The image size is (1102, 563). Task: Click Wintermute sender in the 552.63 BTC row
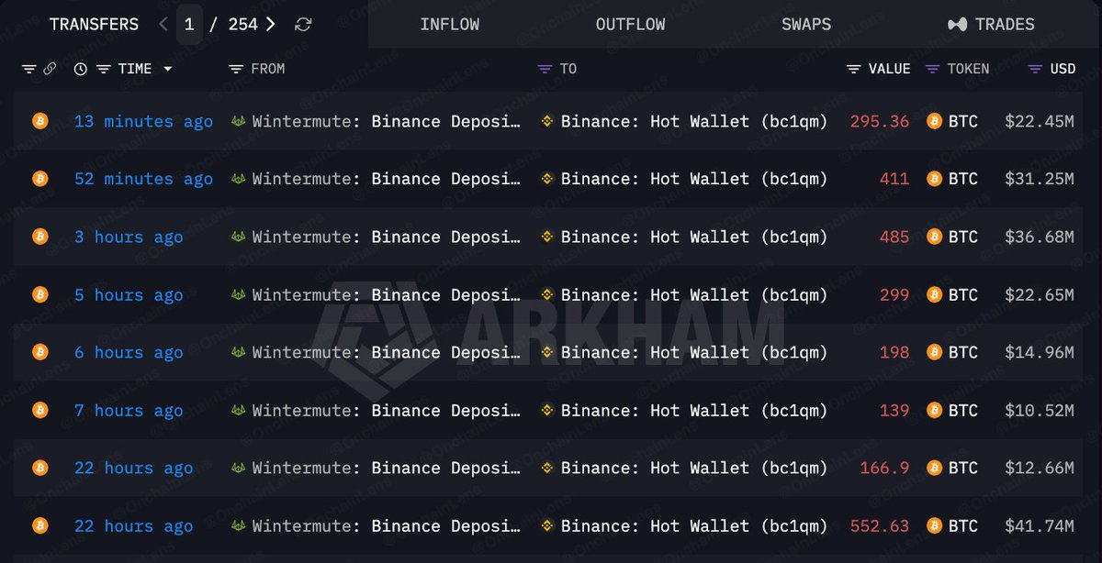click(376, 525)
